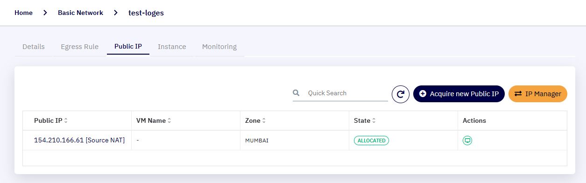
Task: Click the ALLOCATED state badge
Action: click(371, 140)
